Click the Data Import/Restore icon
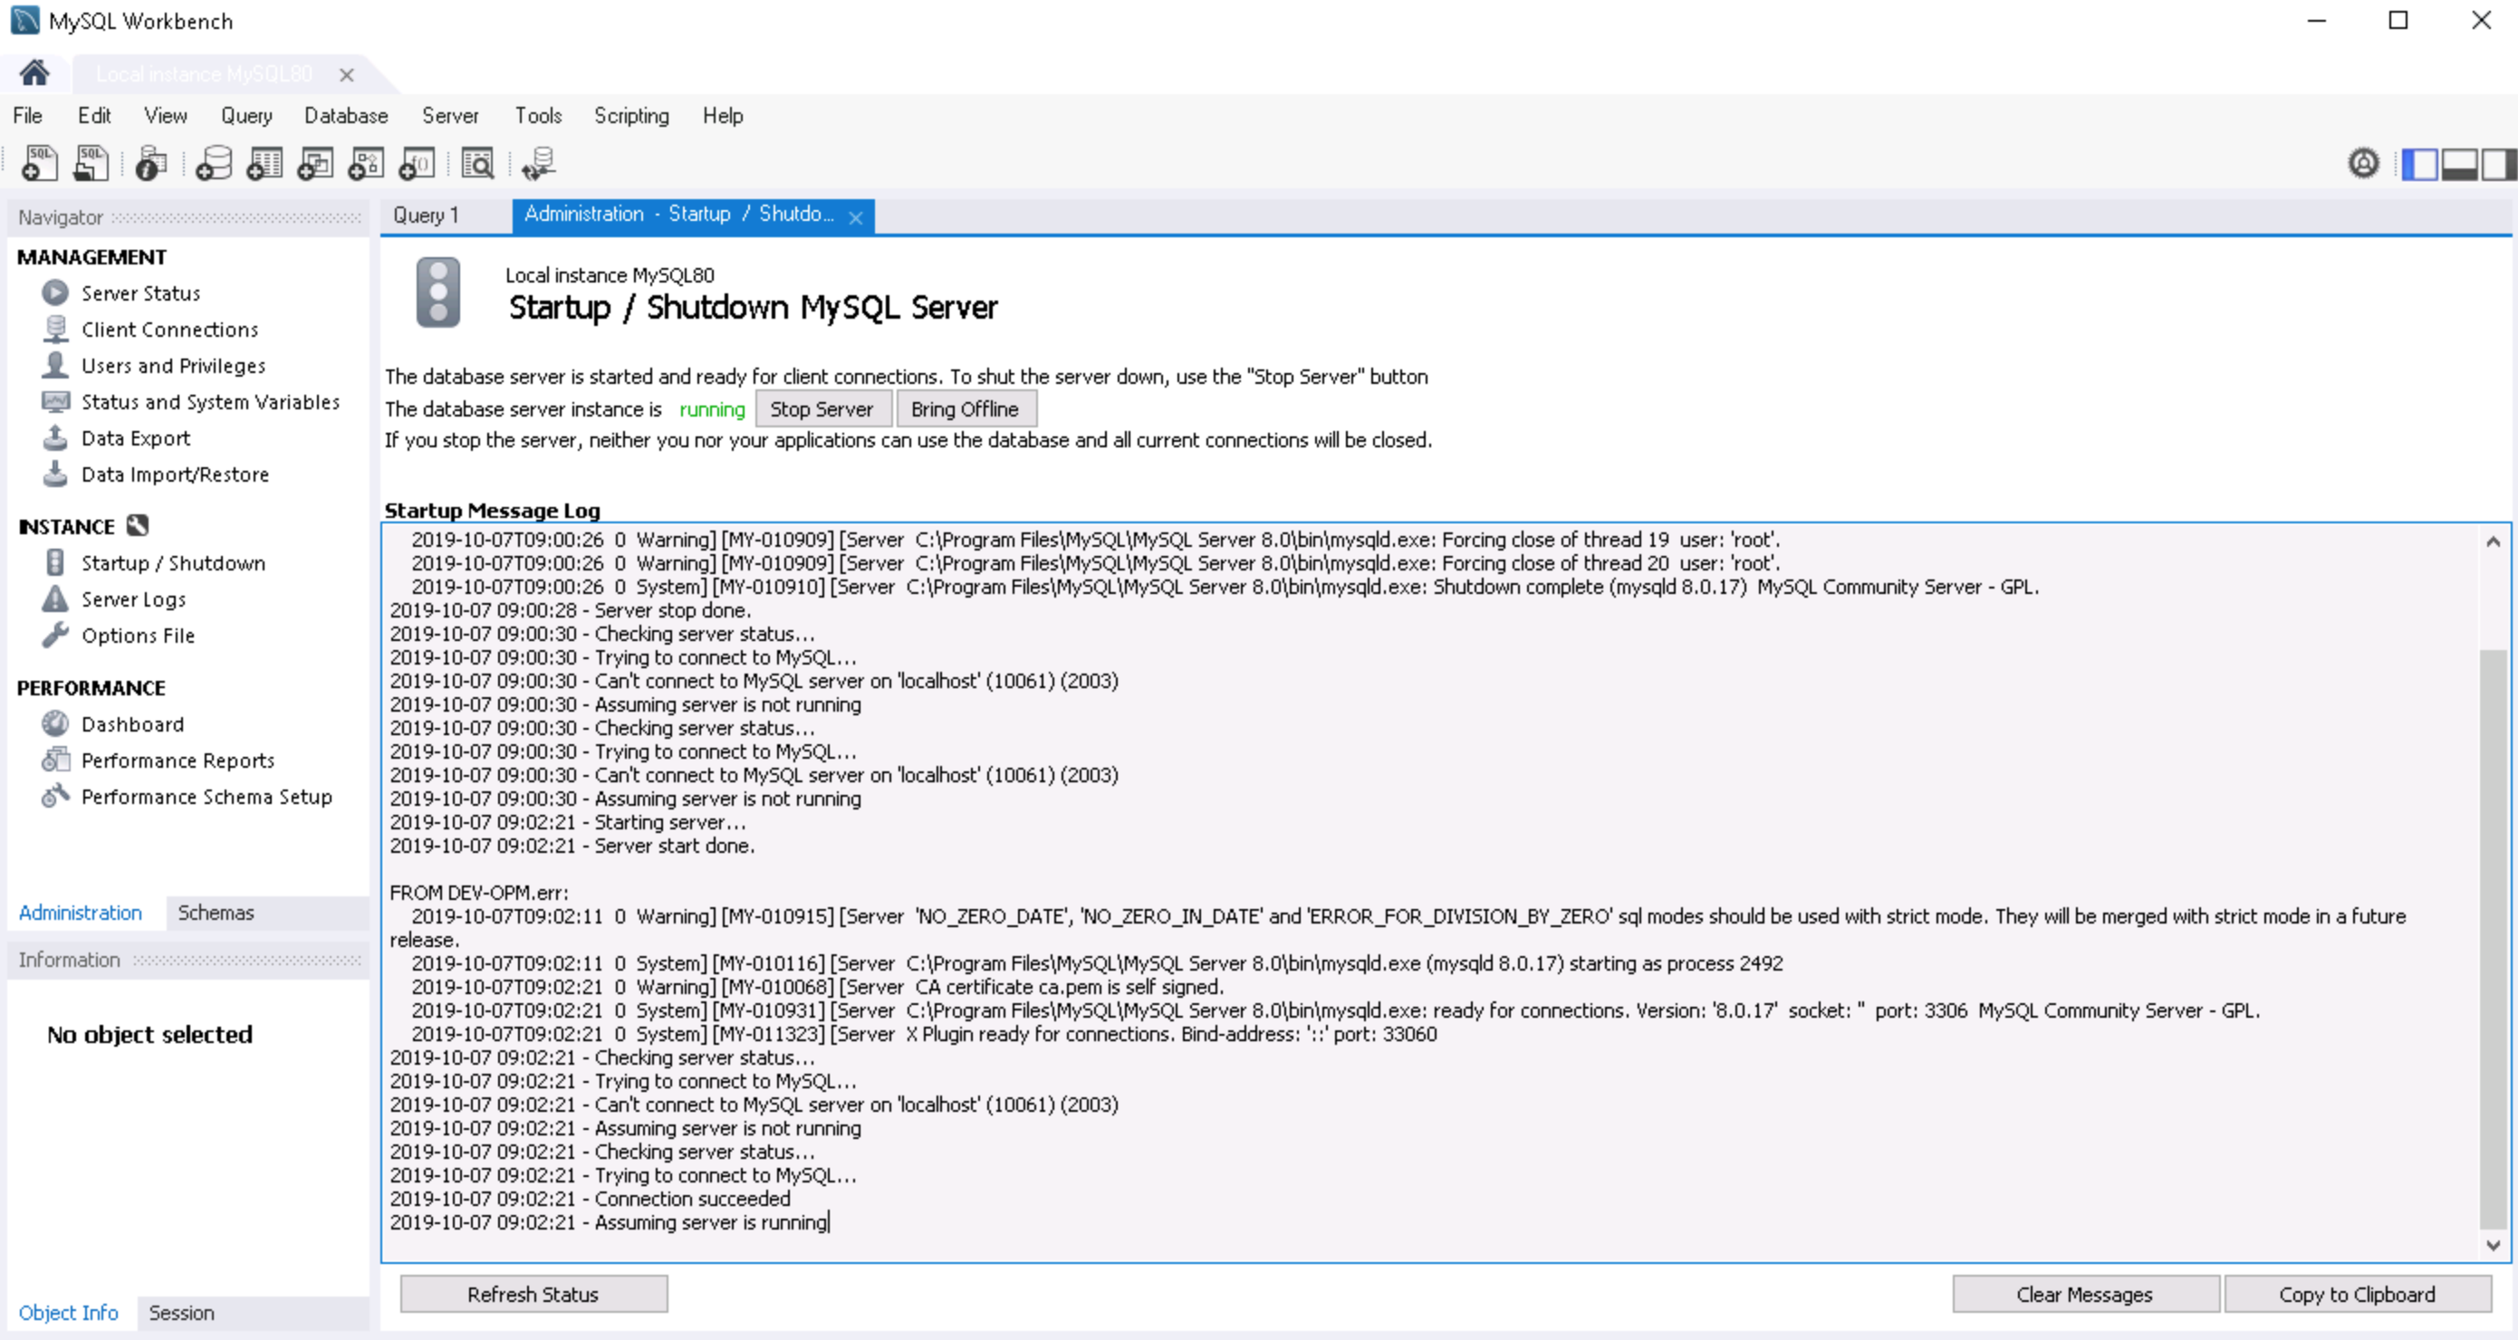 coord(56,473)
